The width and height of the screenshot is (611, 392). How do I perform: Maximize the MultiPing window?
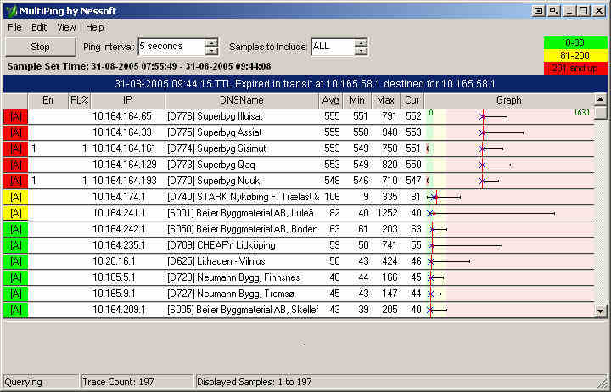[583, 11]
